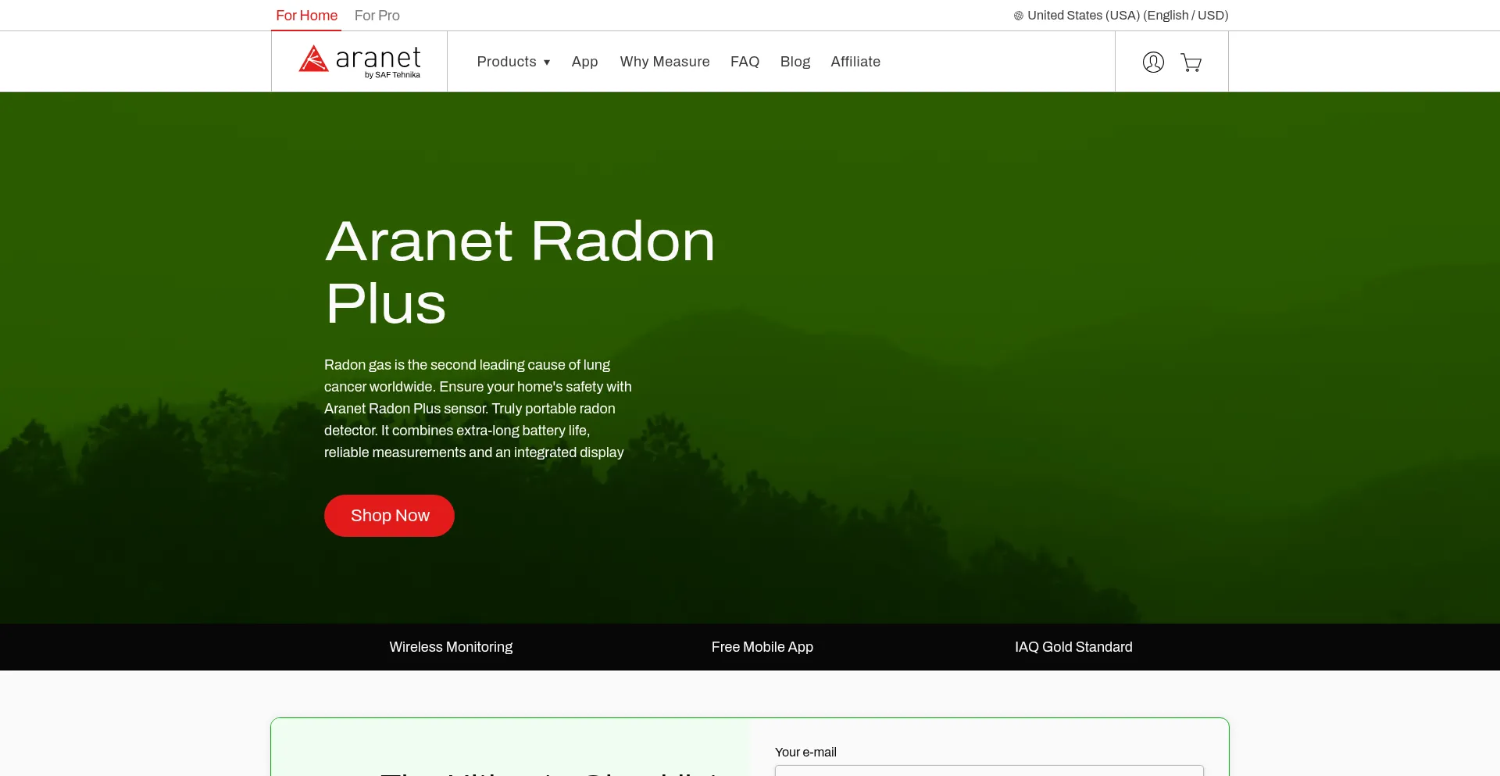Click the Radon gas description paragraph
This screenshot has width=1500, height=776.
[x=478, y=409]
